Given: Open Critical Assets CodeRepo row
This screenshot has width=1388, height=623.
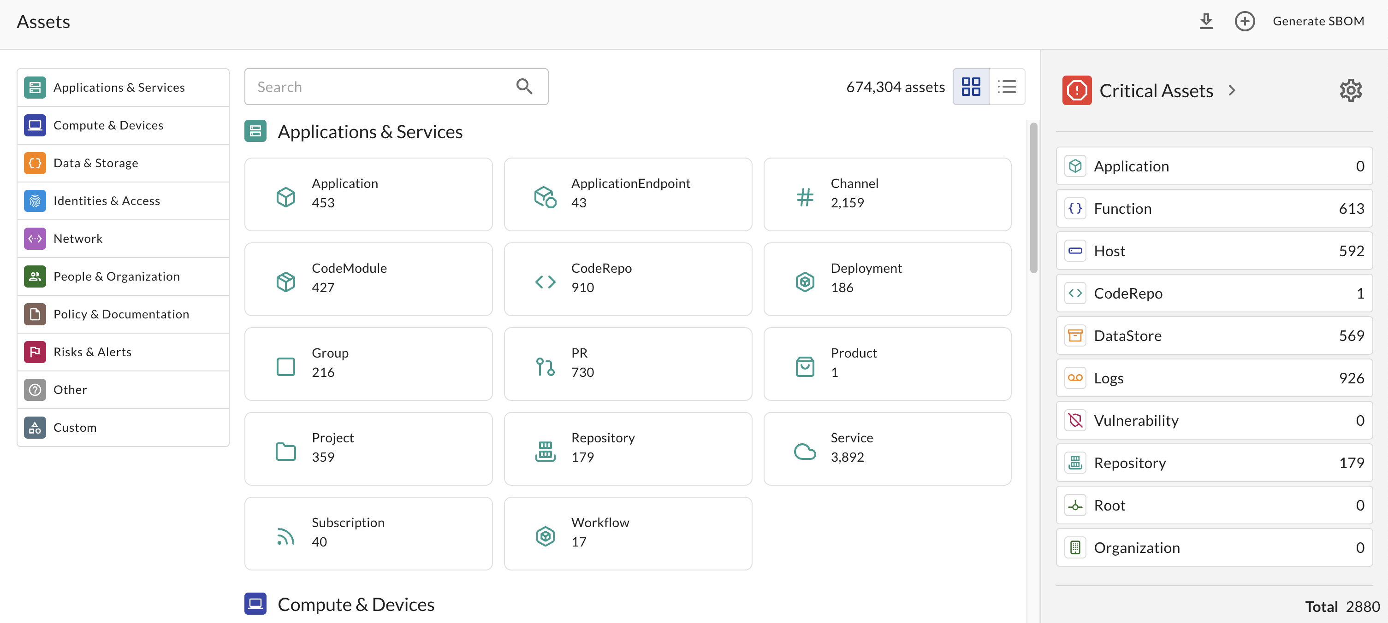Looking at the screenshot, I should (1214, 293).
